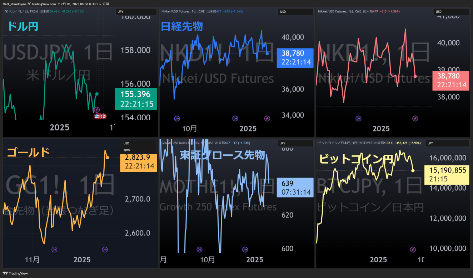The height and width of the screenshot is (278, 473).
Task: Click Nikkei/USD Futures legend on red chart
Action: [339, 12]
